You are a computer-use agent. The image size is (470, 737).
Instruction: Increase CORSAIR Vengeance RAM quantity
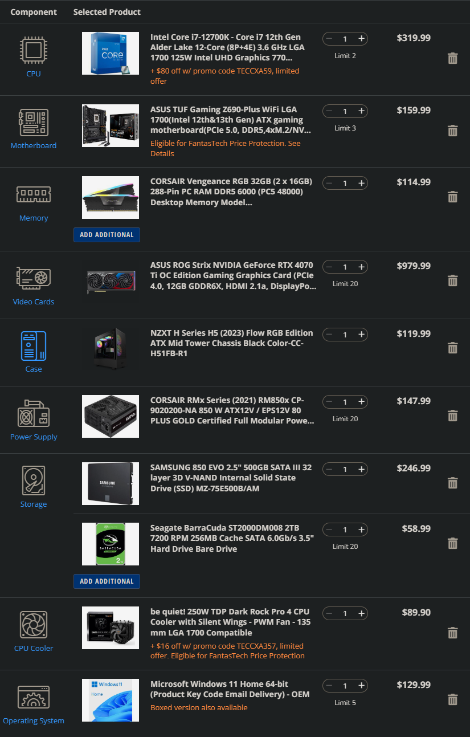pyautogui.click(x=361, y=183)
